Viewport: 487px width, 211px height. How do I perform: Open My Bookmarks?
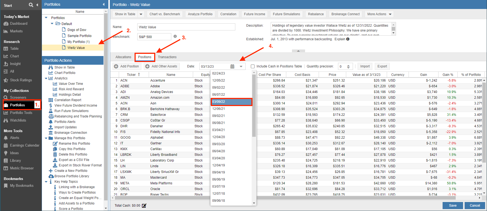(x=22, y=186)
